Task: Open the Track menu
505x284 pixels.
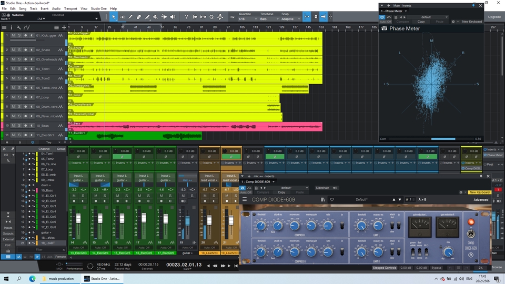Action: click(34, 9)
